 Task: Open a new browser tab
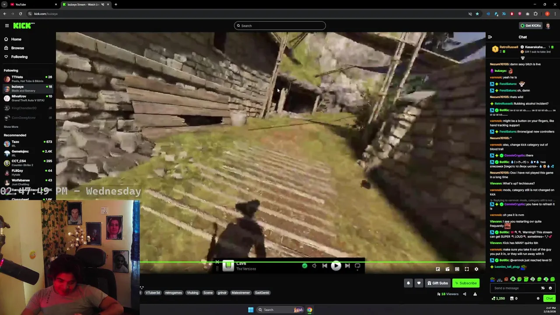[x=115, y=4]
